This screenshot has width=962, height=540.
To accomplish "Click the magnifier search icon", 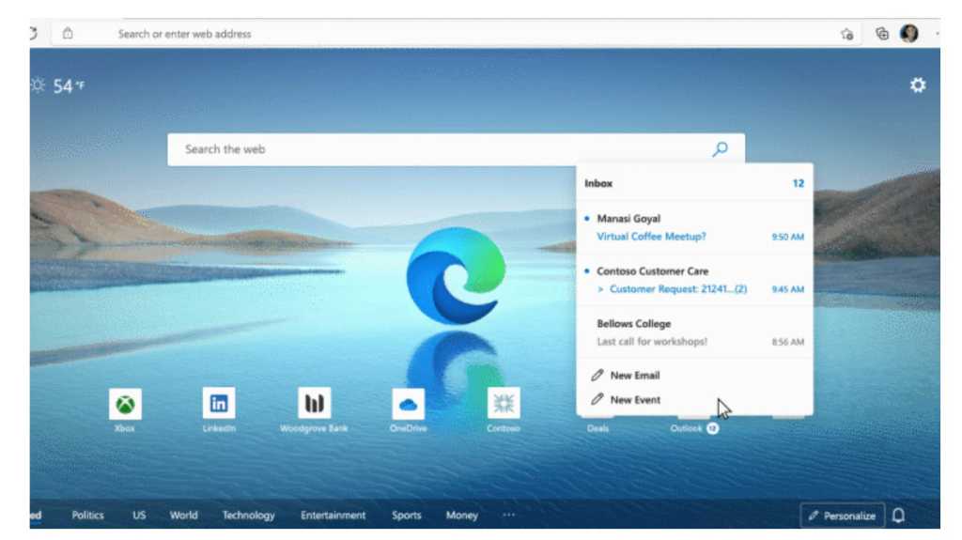I will point(721,149).
